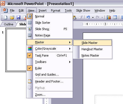This screenshot has height=104, width=123.
Task: Select Notes Master from submenu
Action: point(92,55)
